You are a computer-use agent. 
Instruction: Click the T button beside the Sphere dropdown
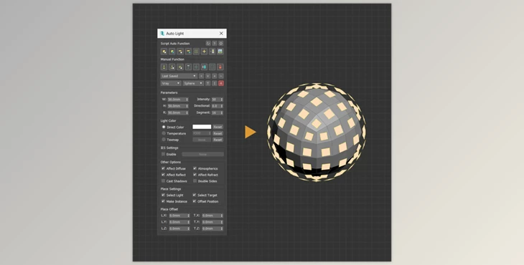(x=208, y=83)
